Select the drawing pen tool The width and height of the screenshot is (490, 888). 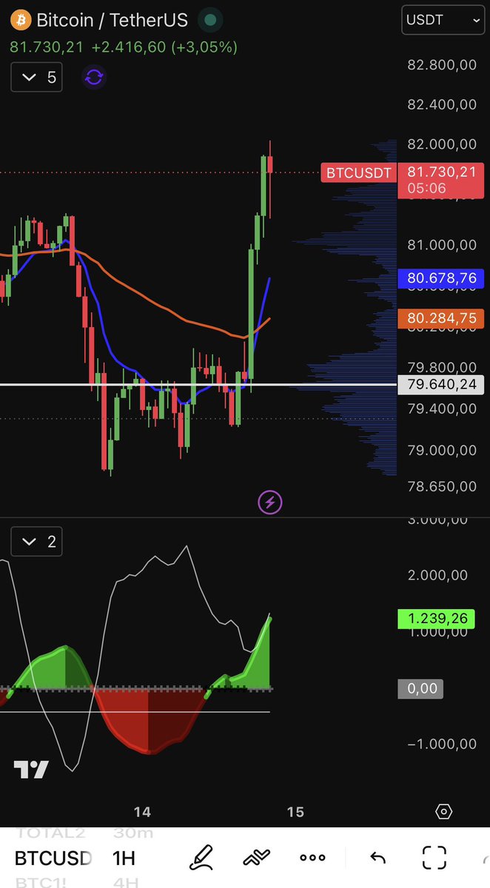click(x=201, y=858)
